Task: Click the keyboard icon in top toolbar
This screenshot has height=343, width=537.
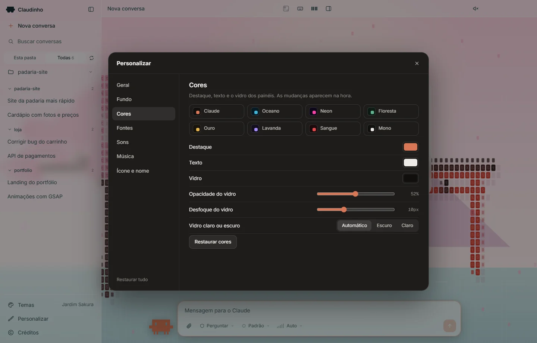Action: 300,9
